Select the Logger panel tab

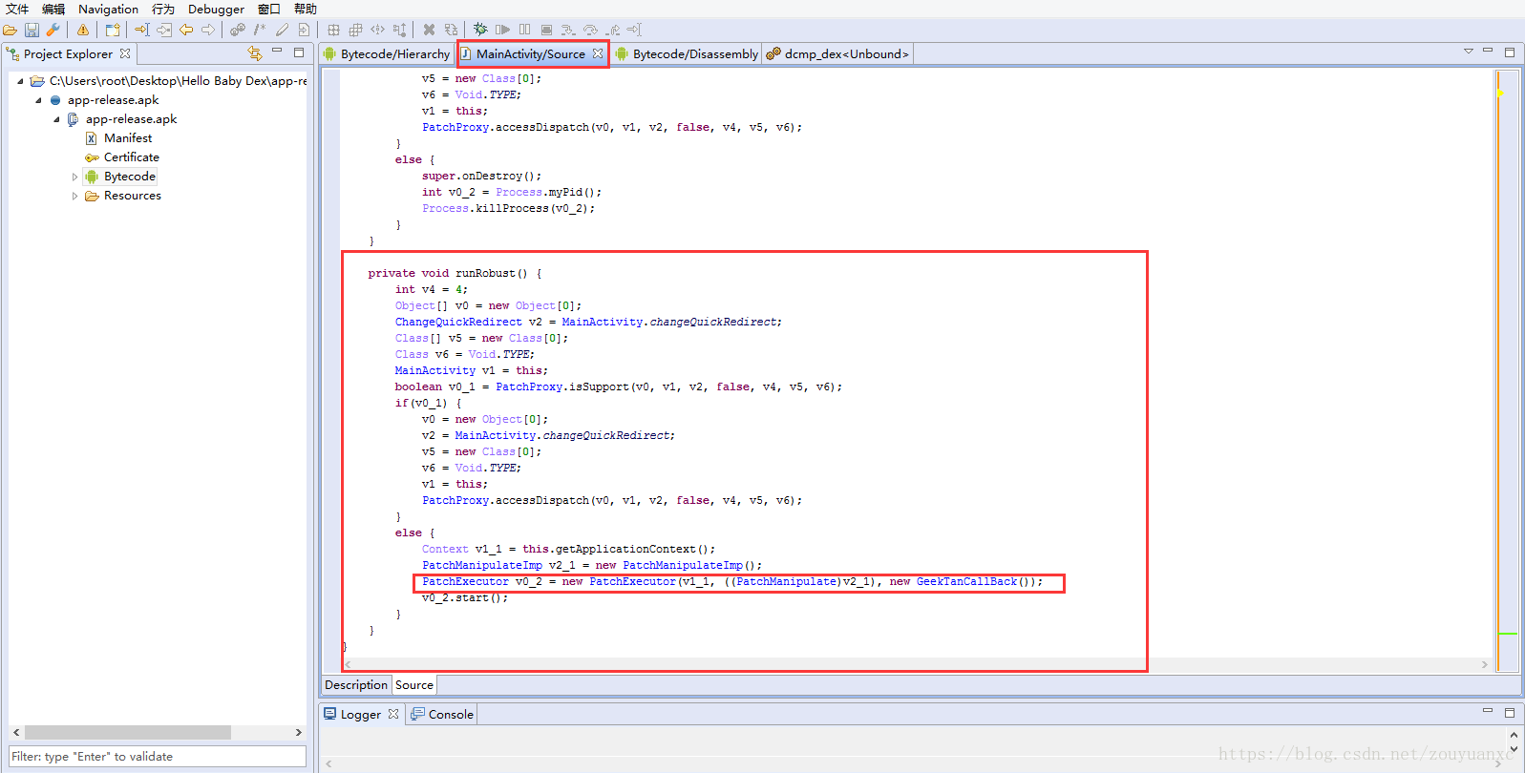click(361, 715)
